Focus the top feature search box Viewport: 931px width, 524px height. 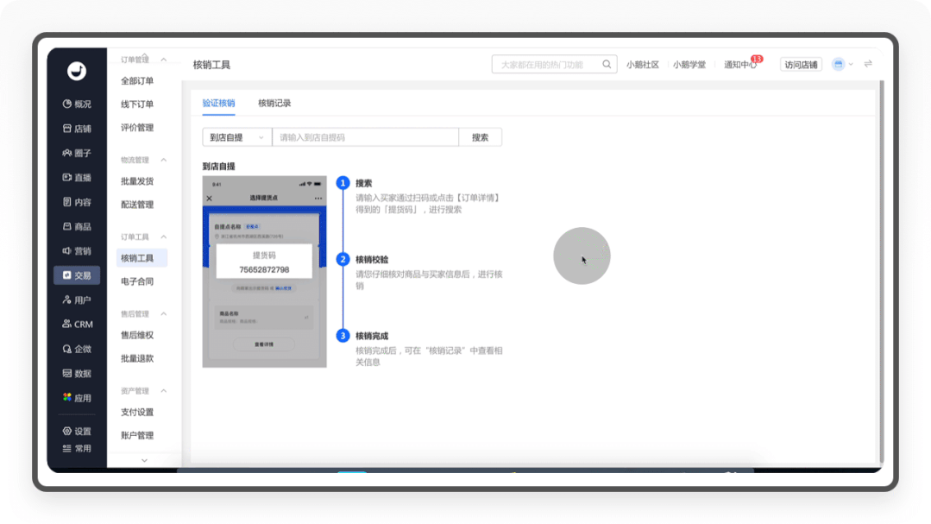554,64
